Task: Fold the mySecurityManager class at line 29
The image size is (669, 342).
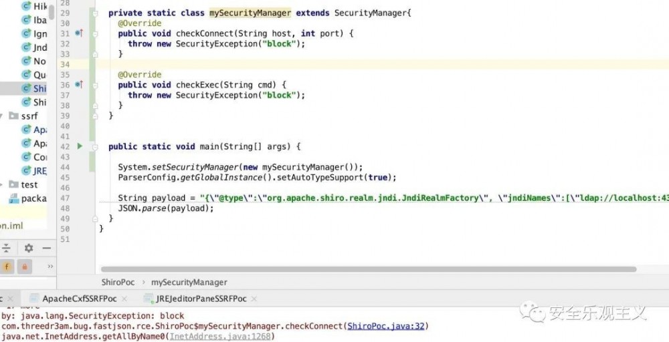Action: 95,13
